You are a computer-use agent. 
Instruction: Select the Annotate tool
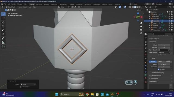[x=3, y=38]
